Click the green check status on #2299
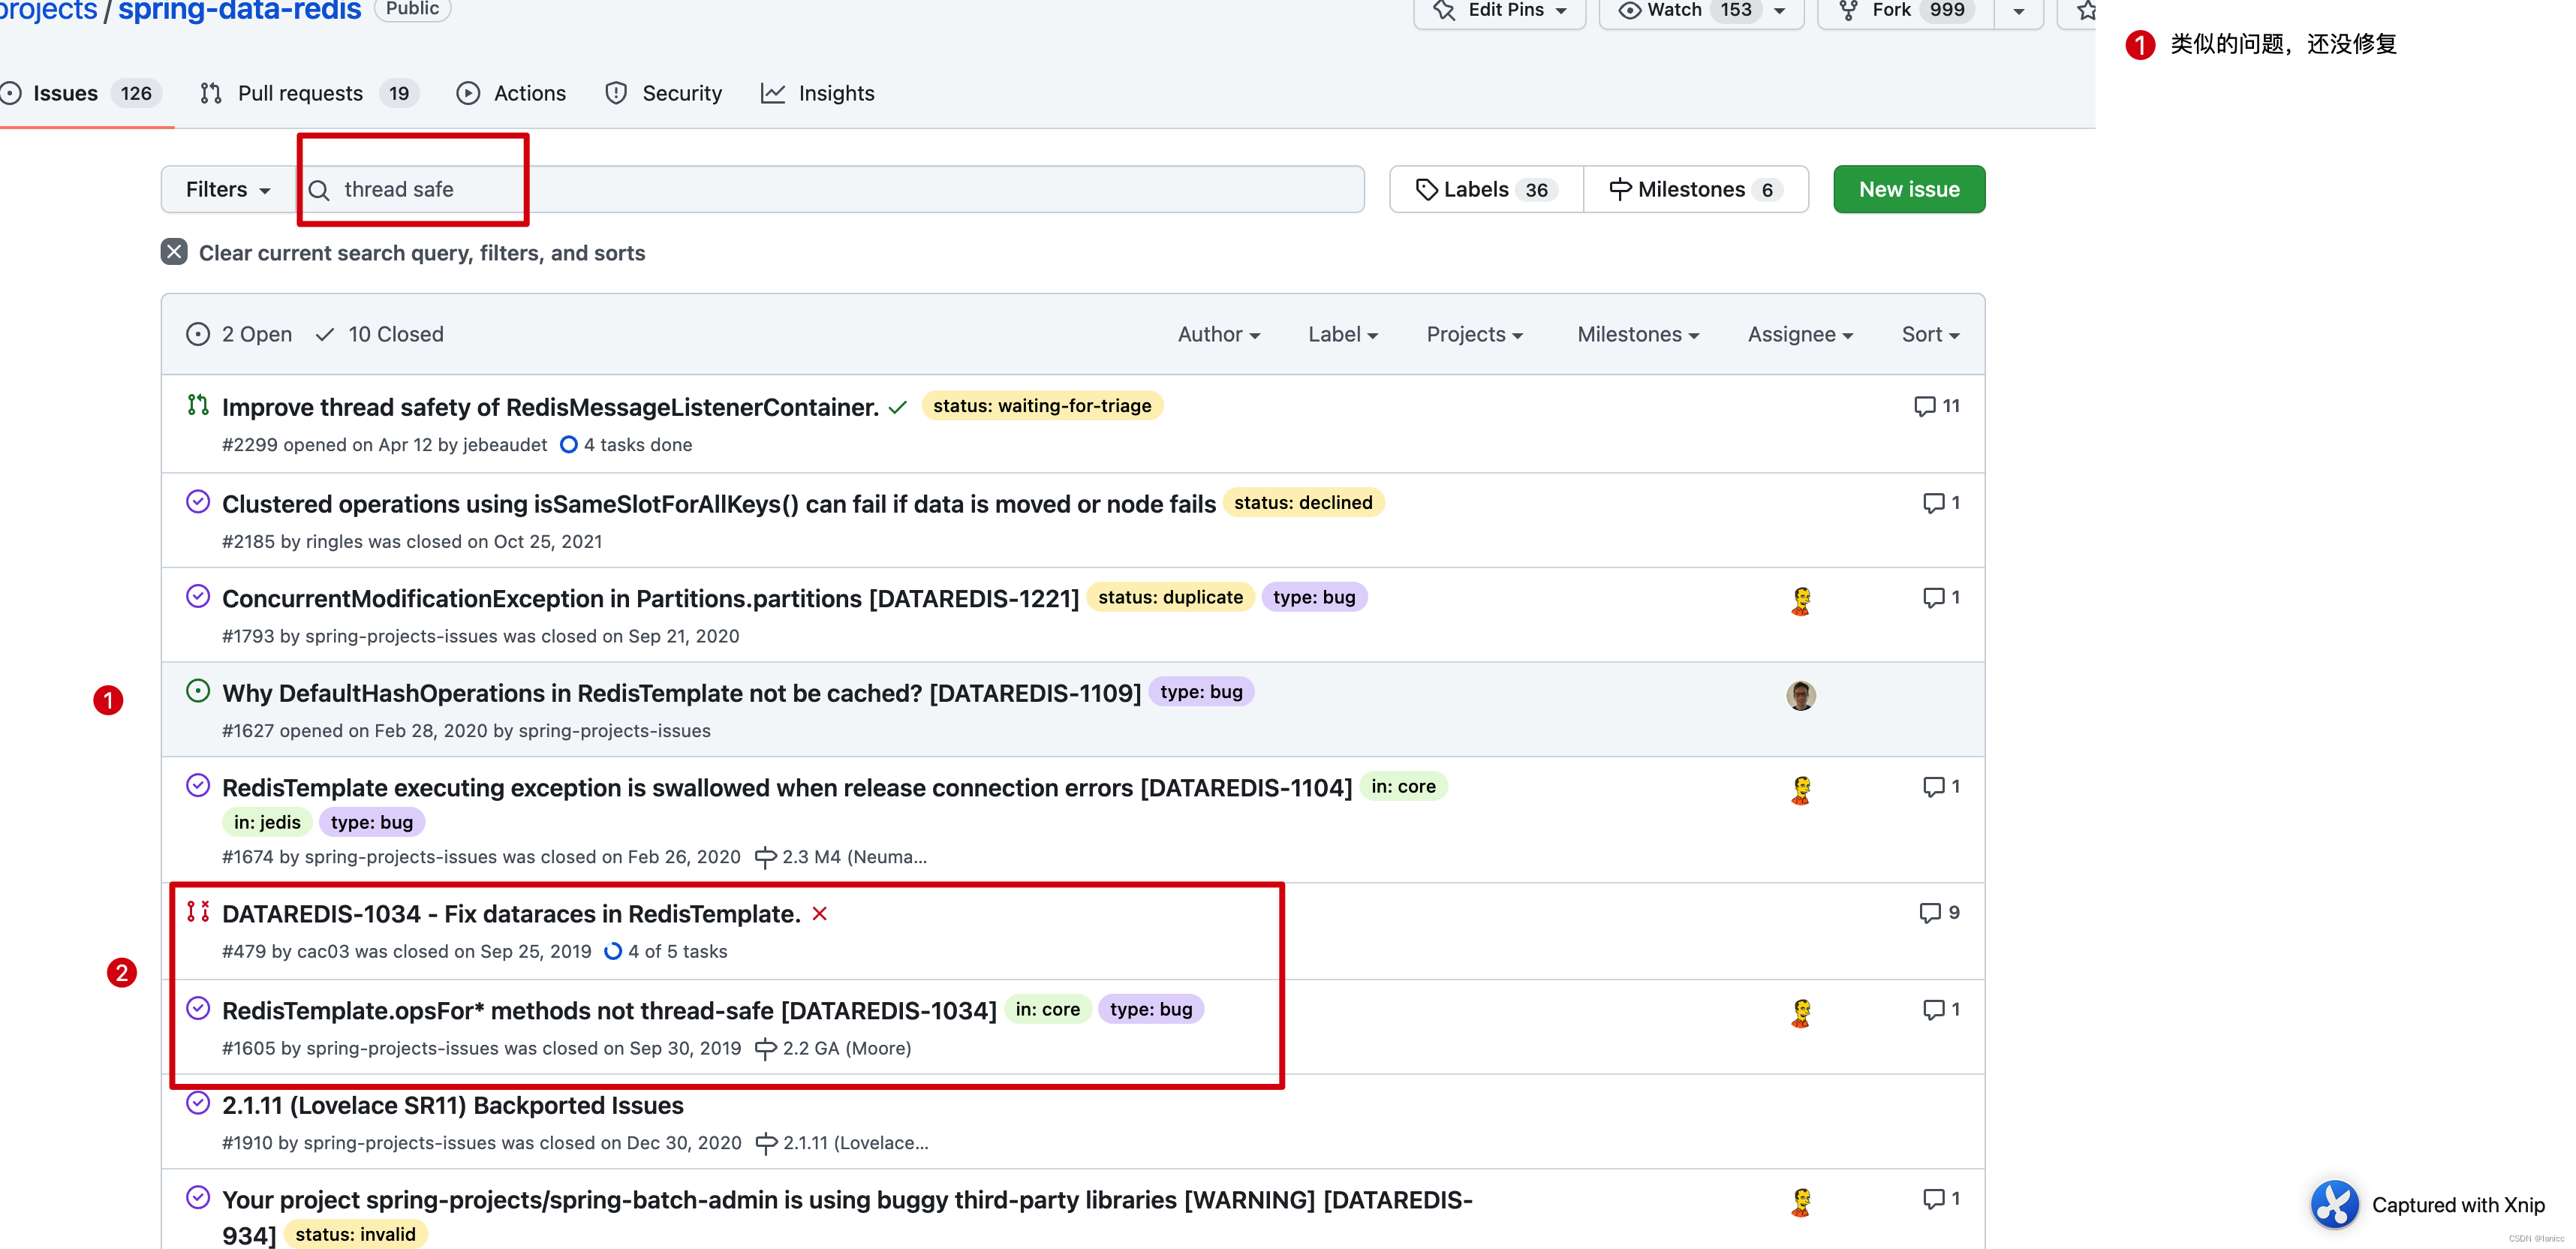Screen dimensions: 2576x1249 [897, 407]
